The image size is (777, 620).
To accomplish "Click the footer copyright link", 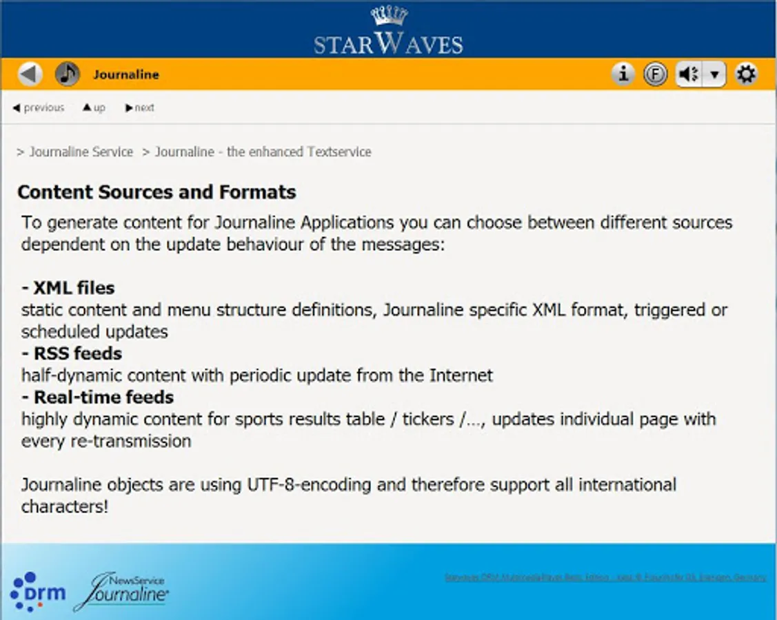I will 605,577.
